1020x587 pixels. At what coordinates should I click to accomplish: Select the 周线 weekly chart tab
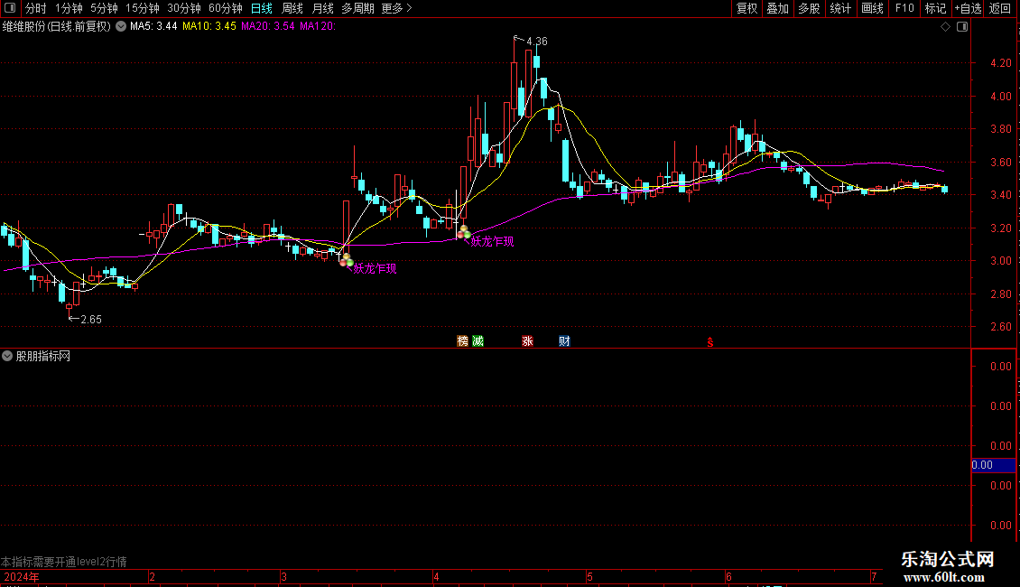point(292,8)
